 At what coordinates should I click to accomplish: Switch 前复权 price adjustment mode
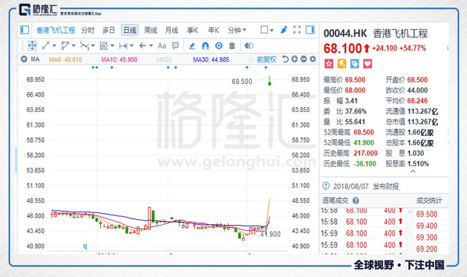pyautogui.click(x=267, y=59)
